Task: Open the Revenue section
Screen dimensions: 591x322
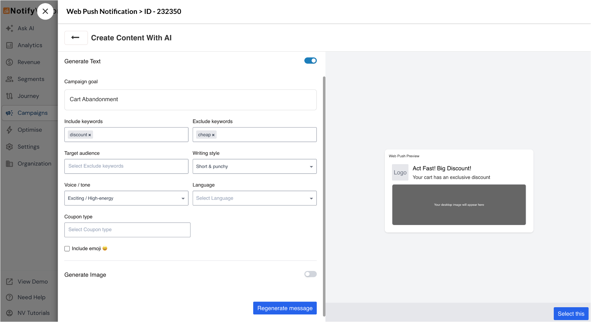Action: click(28, 62)
